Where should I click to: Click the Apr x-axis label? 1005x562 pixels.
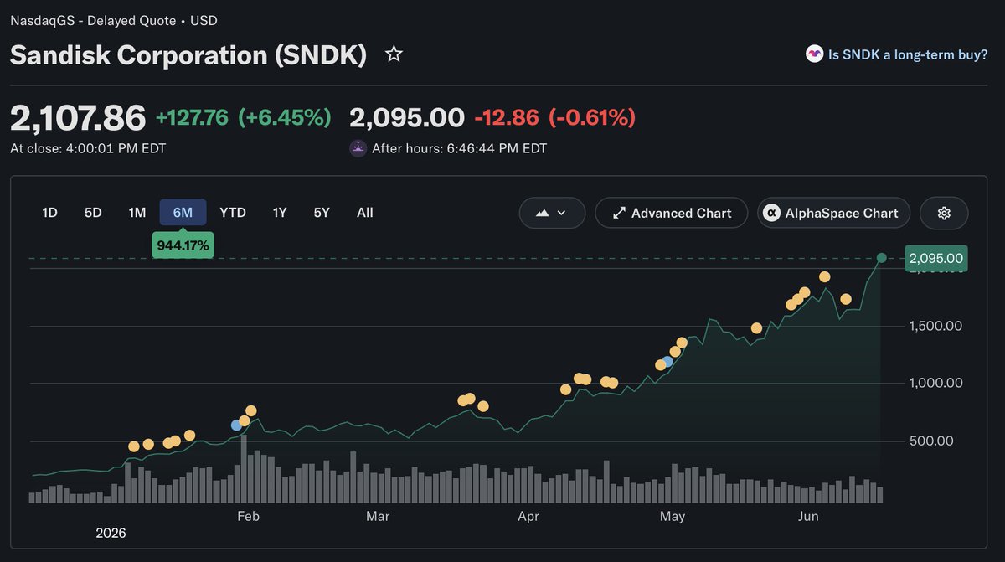click(x=528, y=516)
